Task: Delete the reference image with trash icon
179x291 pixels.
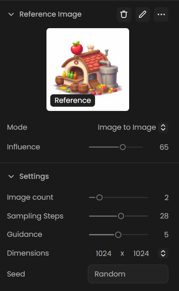Action: (124, 15)
